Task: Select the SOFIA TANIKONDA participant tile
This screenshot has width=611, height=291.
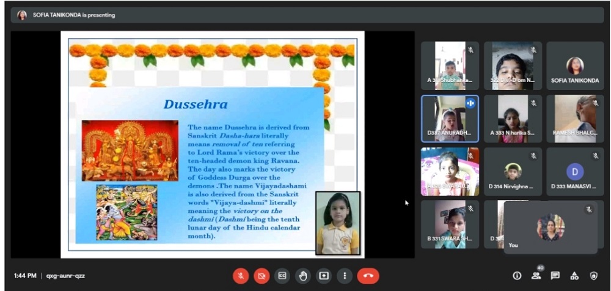Action: [x=575, y=65]
